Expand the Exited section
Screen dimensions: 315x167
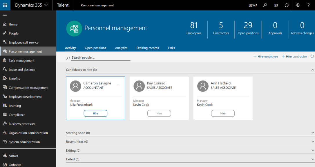click(x=312, y=159)
